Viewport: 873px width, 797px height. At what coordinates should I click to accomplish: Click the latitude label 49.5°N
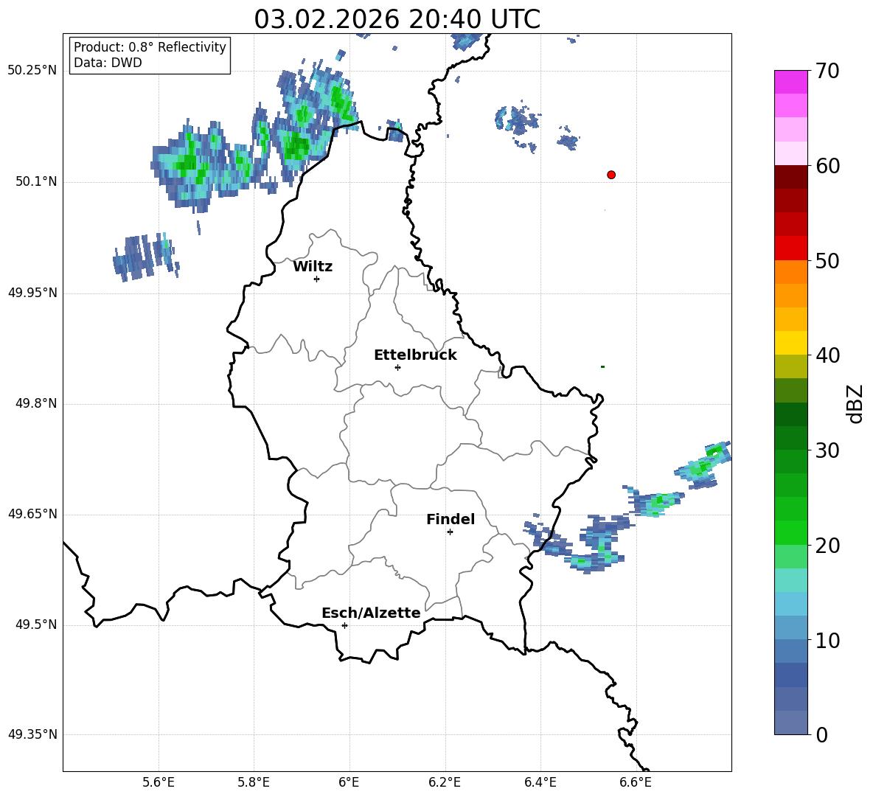[x=36, y=624]
